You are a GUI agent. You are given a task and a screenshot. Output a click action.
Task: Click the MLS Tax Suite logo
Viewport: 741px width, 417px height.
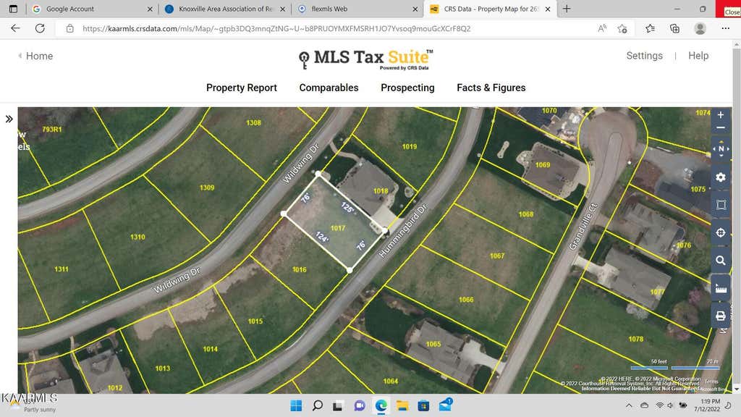coord(365,59)
